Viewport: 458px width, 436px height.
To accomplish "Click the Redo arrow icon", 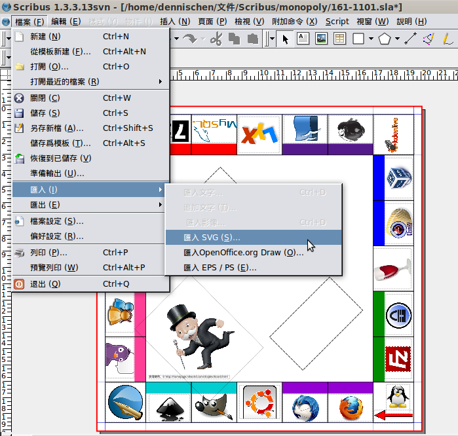I will (x=190, y=39).
